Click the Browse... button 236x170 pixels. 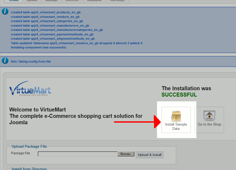pos(126,154)
